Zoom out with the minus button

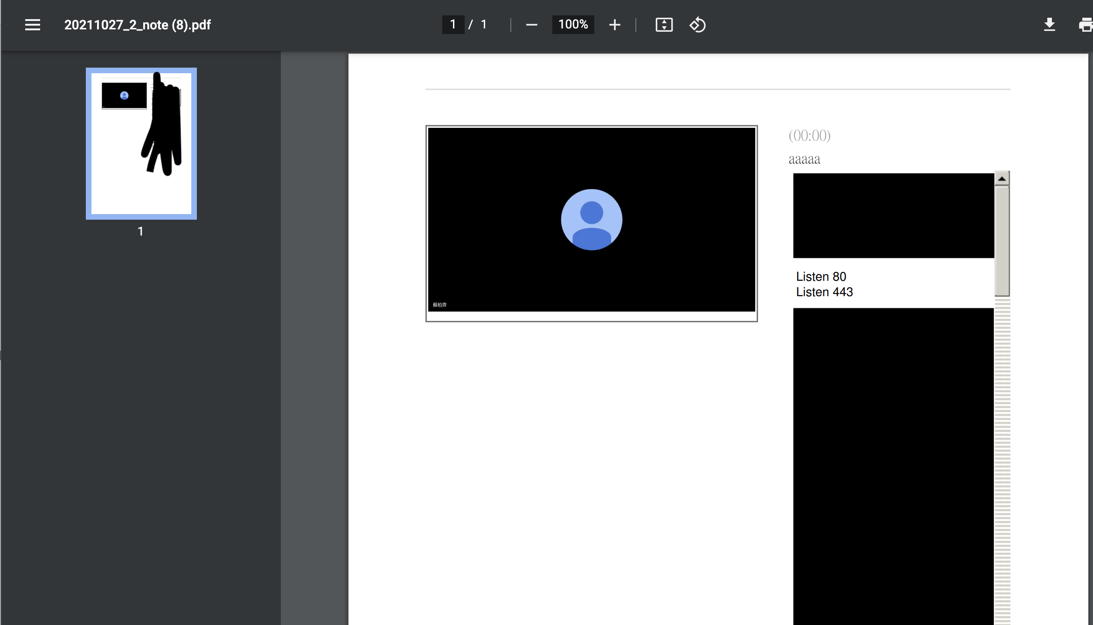(x=532, y=25)
